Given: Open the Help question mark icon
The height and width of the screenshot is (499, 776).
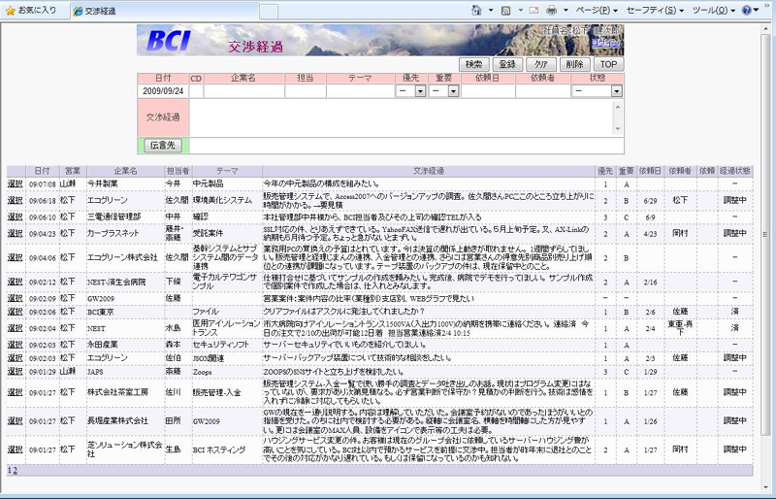Looking at the screenshot, I should pyautogui.click(x=746, y=10).
